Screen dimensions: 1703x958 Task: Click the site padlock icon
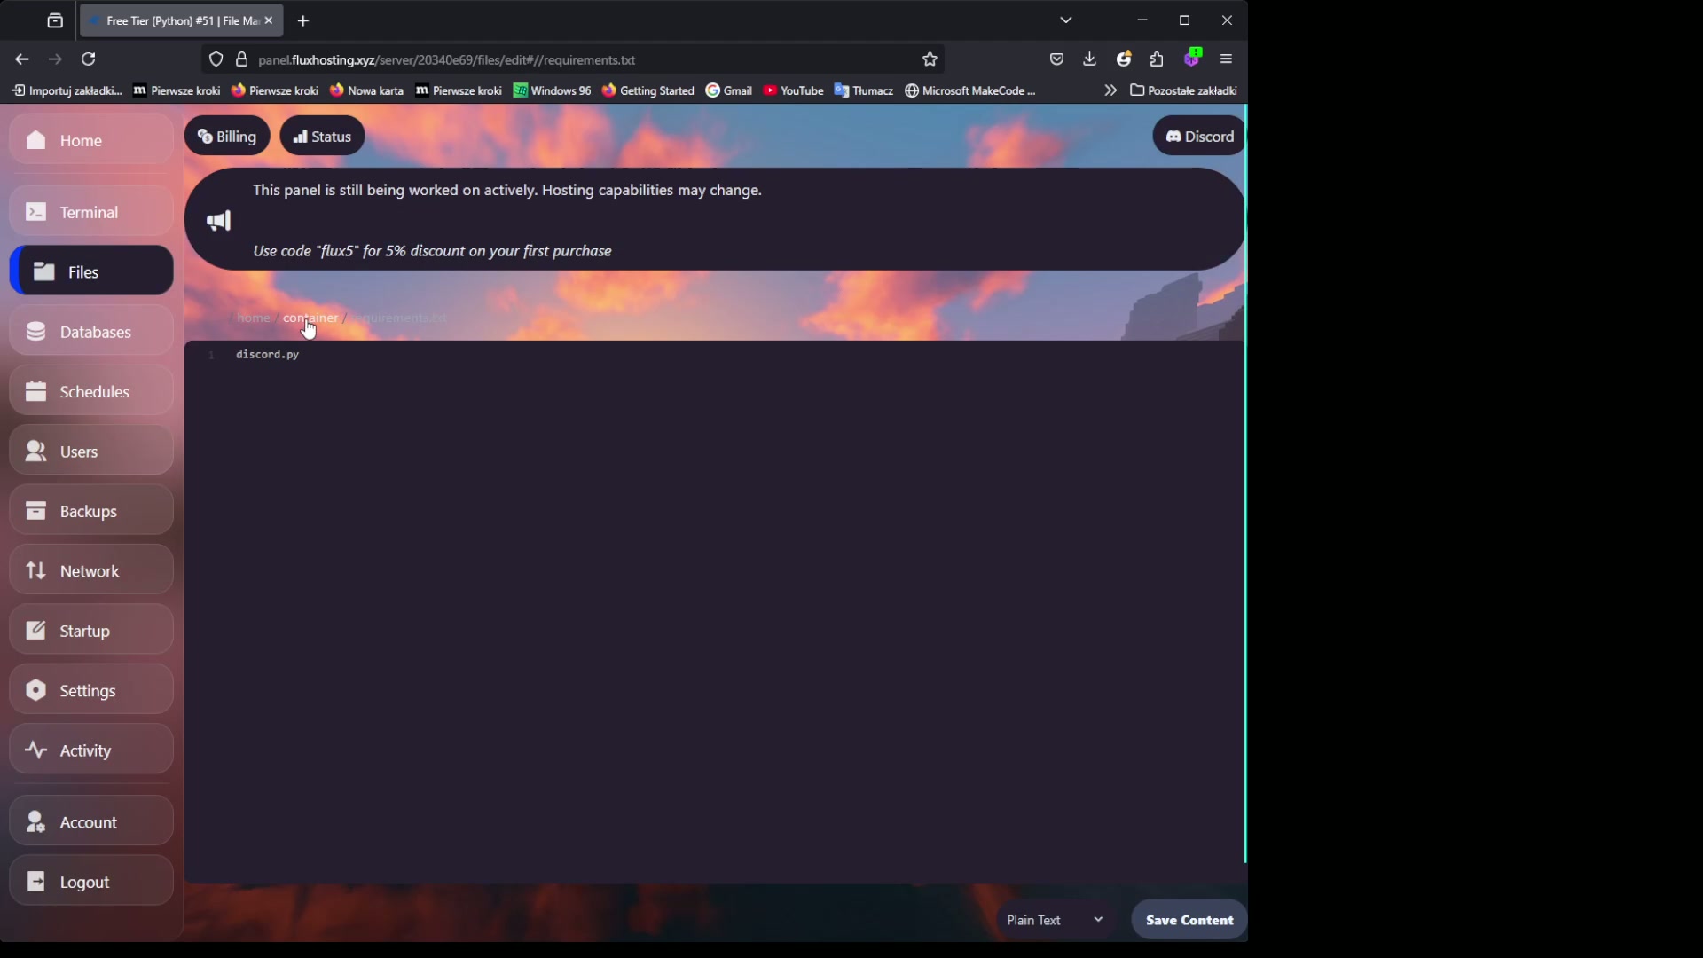click(x=241, y=59)
